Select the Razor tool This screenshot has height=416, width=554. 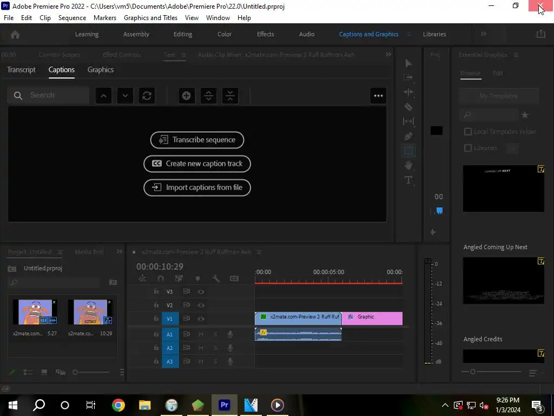[408, 107]
